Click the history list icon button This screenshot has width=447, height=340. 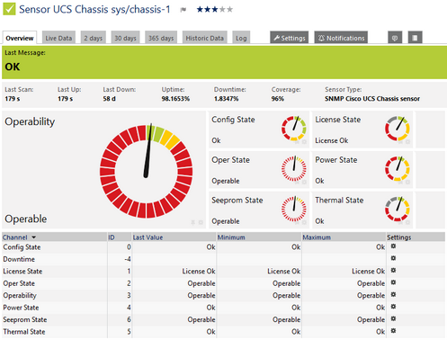(415, 38)
